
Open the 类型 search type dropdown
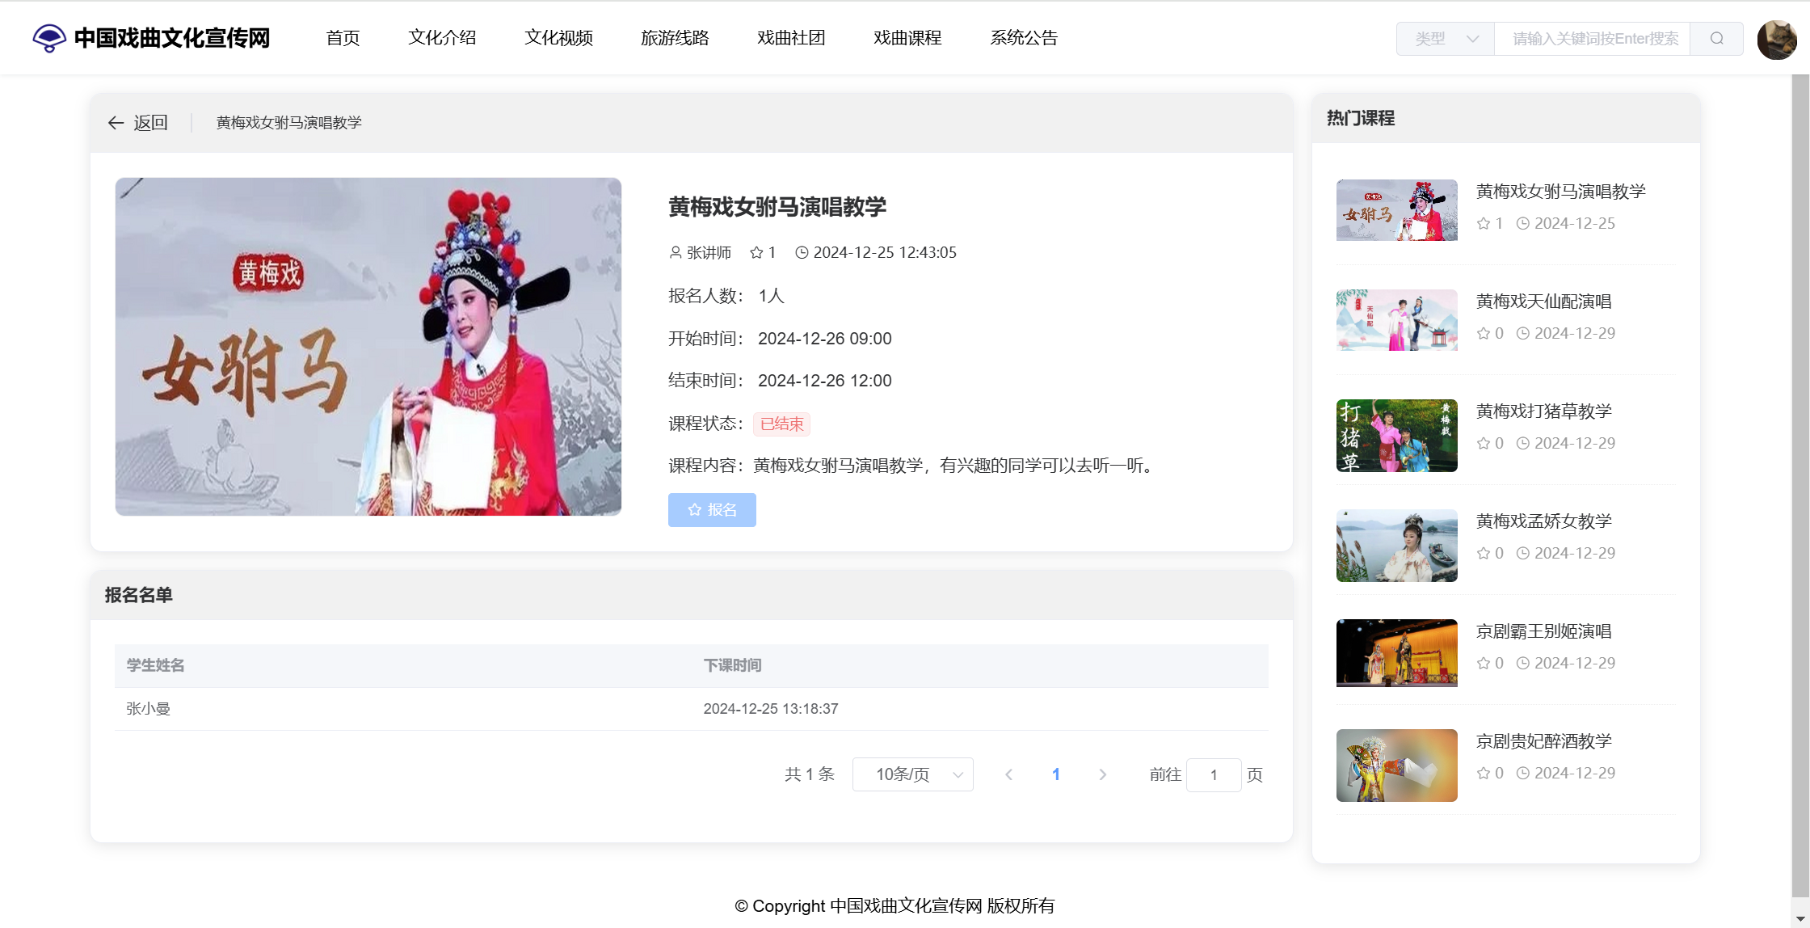click(x=1445, y=39)
